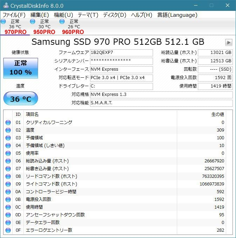This screenshot has width=236, height=238.
Task: Click the ID column header
Action: [x=18, y=114]
